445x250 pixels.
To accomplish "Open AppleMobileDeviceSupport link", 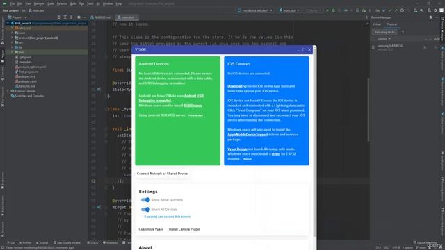I will pos(248,134).
